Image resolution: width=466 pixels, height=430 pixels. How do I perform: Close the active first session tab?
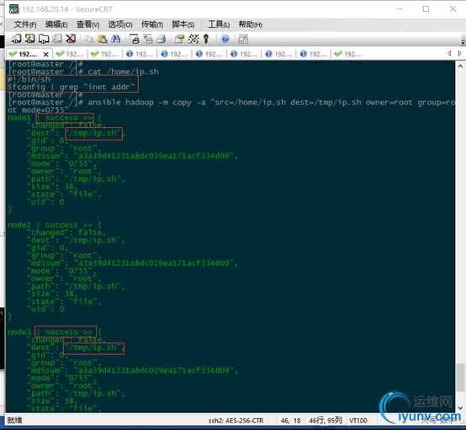[45, 54]
